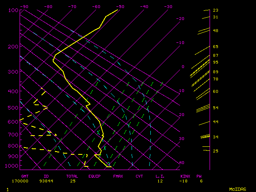Click the -30 temperature label at top

click(x=168, y=6)
